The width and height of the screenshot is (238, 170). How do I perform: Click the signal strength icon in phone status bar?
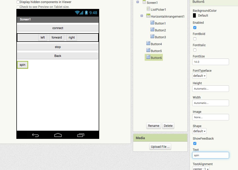(x=82, y=13)
